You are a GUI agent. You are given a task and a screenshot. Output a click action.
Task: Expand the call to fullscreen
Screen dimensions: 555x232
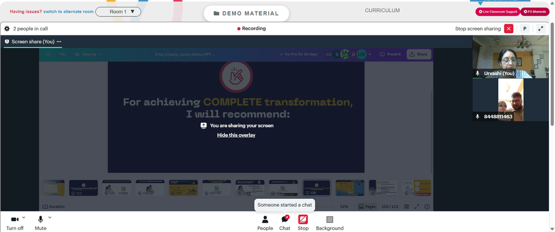[541, 29]
